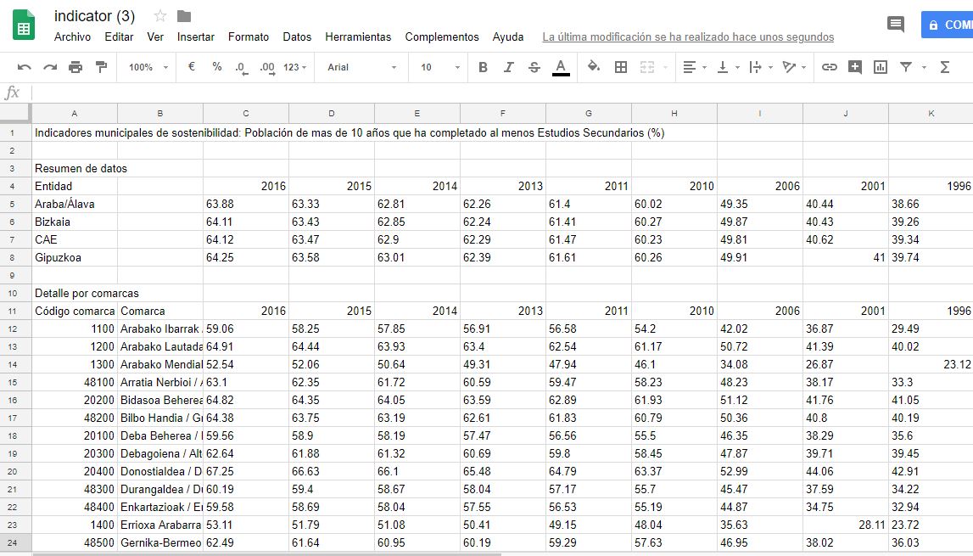973x556 pixels.
Task: Open the filter views dropdown arrow
Action: [x=924, y=67]
